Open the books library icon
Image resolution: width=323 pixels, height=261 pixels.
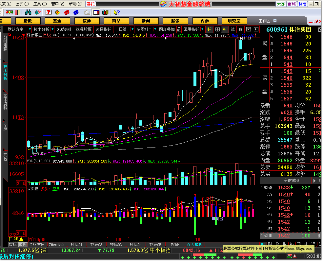[x=105, y=12]
